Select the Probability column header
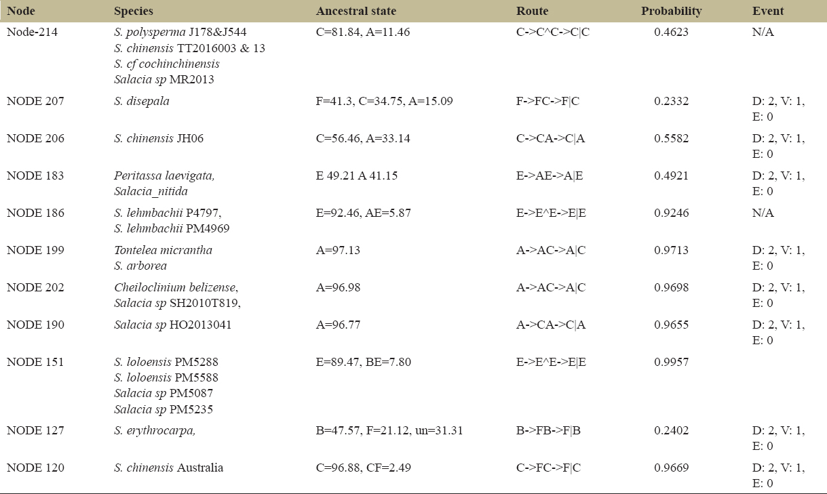The height and width of the screenshot is (494, 827). point(671,12)
